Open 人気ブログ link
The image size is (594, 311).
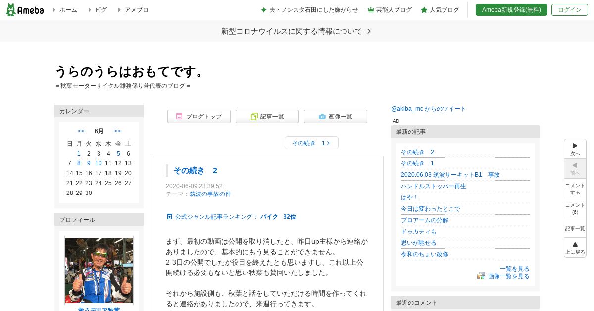point(440,10)
